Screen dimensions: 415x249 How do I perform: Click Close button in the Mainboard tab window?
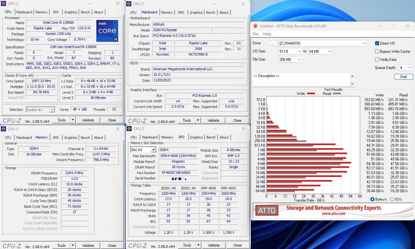pyautogui.click(x=237, y=120)
